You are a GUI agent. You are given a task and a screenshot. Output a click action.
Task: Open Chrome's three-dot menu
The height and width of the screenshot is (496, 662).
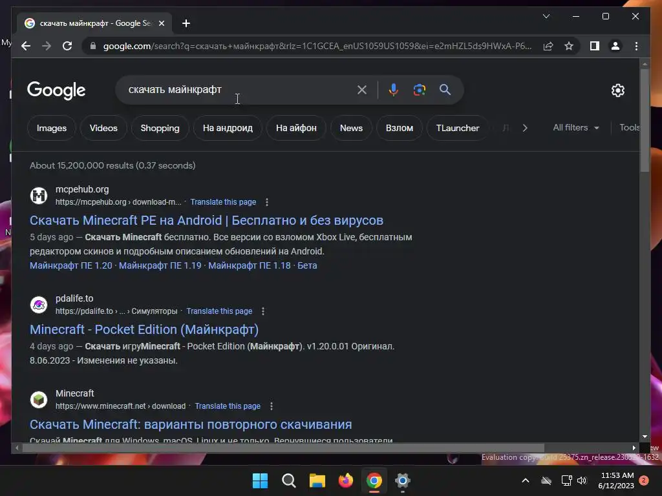[636, 46]
